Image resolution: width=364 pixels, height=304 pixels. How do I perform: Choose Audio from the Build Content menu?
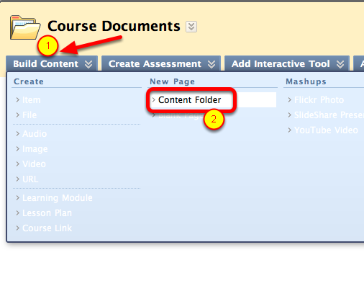[x=35, y=134]
